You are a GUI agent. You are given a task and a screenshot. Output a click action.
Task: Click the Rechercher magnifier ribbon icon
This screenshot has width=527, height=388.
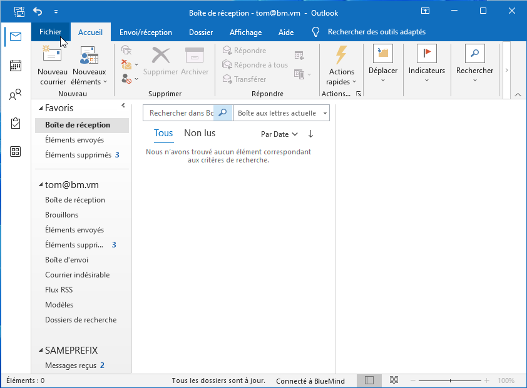coord(474,54)
